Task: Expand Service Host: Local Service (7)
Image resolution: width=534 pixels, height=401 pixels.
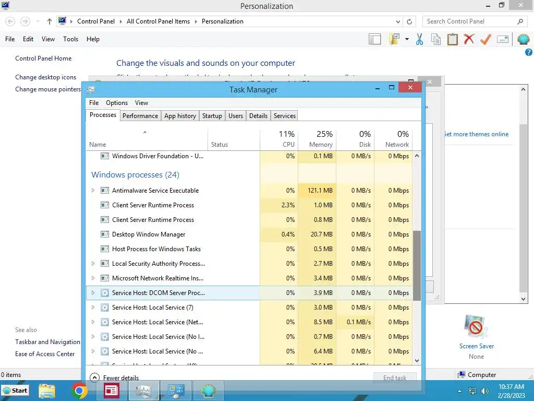Action: (x=93, y=308)
